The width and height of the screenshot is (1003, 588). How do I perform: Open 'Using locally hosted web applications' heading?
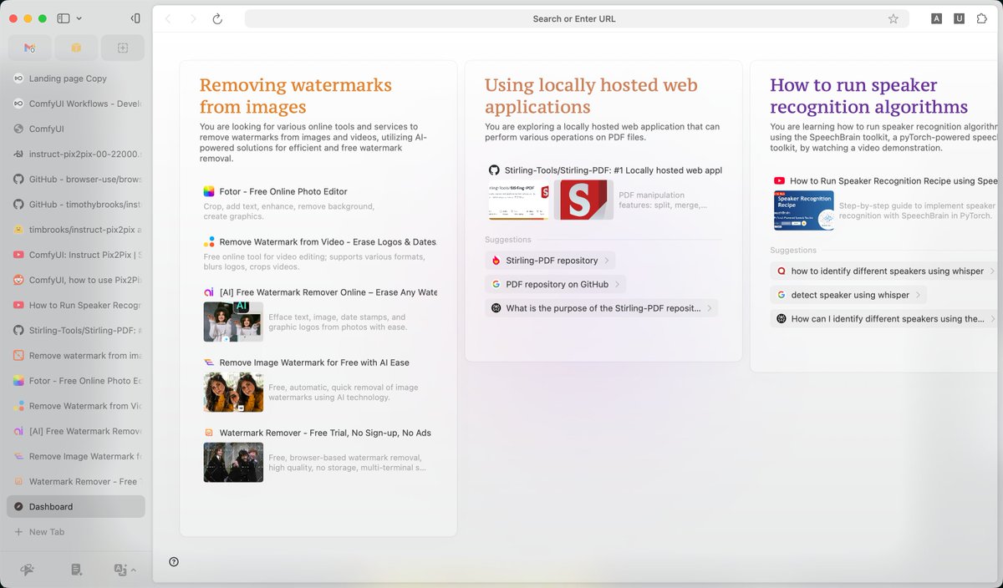[x=591, y=95]
